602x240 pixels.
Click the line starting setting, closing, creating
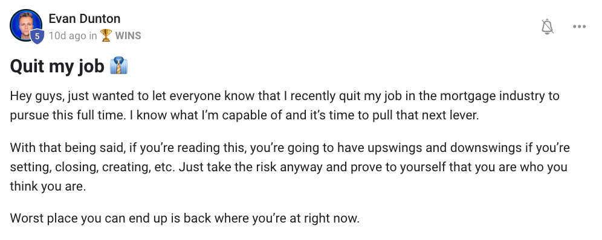click(289, 167)
